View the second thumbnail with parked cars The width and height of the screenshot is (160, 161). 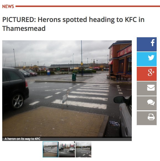click(x=67, y=149)
